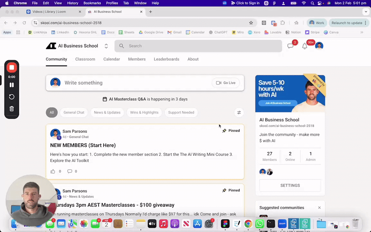Open WhatsApp from the dock
Image resolution: width=371 pixels, height=232 pixels.
click(259, 223)
